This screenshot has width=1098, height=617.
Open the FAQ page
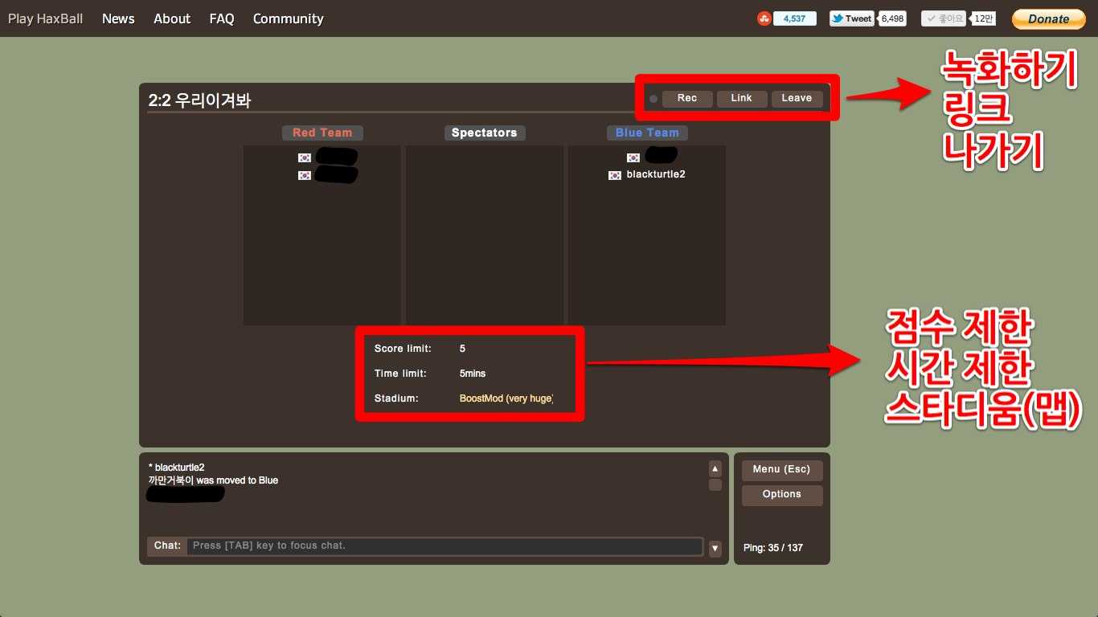coord(222,18)
